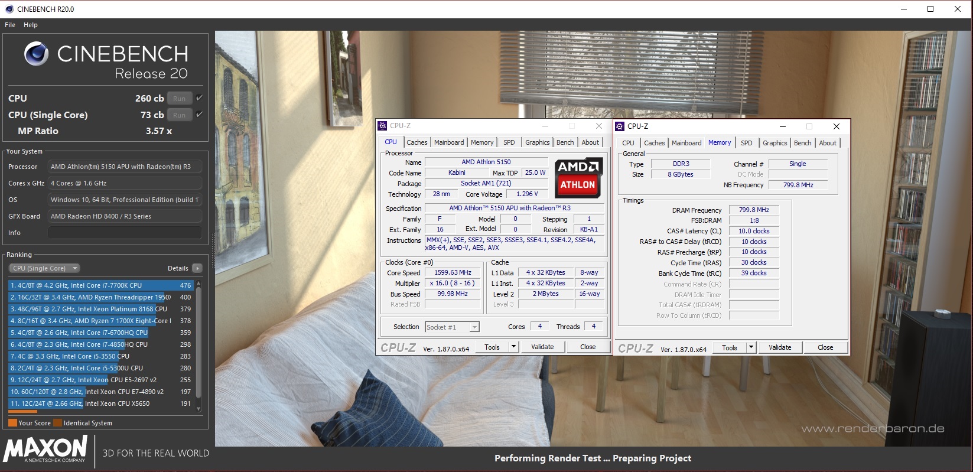Select ranking entry Xeon CPU E7-4890 v2
This screenshot has height=472, width=973.
coord(101,392)
